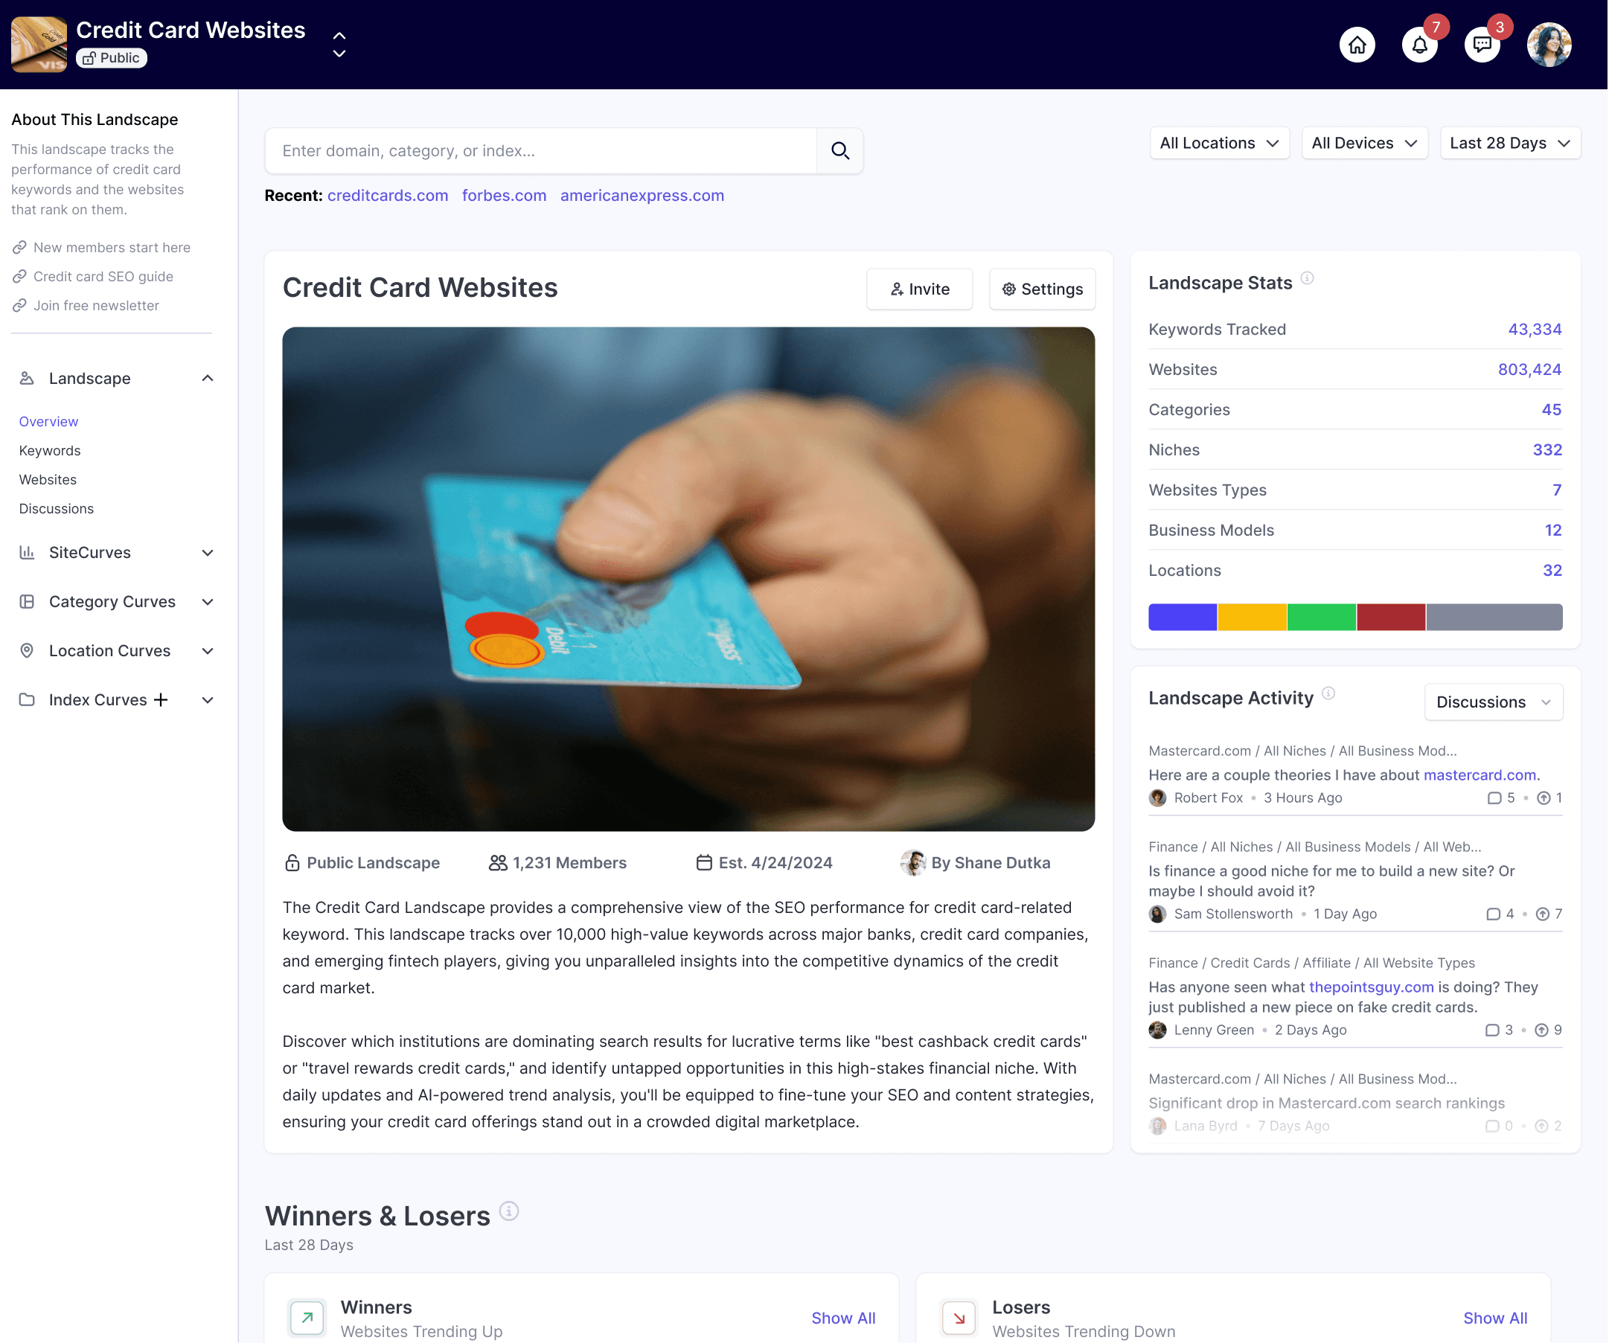Select Discussions in the sidebar
Image resolution: width=1609 pixels, height=1343 pixels.
(x=56, y=509)
